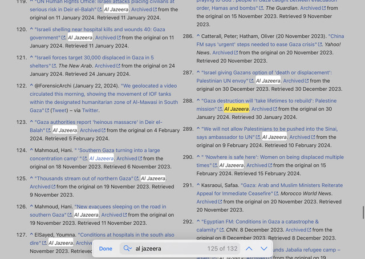Jump back via caret of reference 120
The height and width of the screenshot is (259, 365).
coord(31,29)
